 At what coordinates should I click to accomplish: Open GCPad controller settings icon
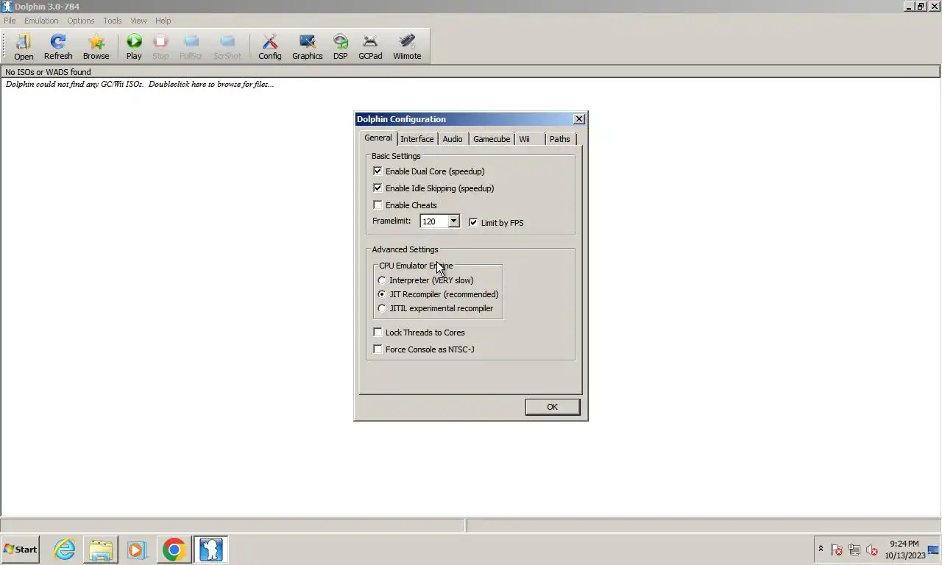coord(370,46)
